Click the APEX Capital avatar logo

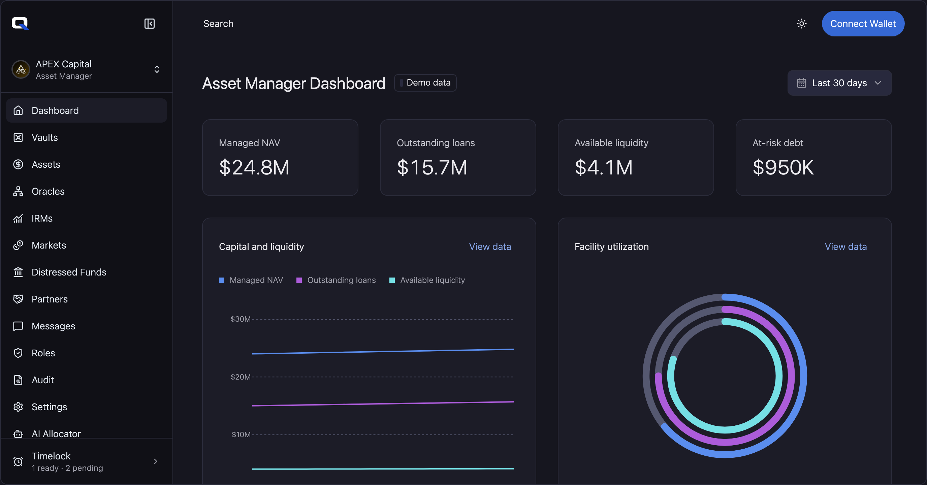coord(21,69)
